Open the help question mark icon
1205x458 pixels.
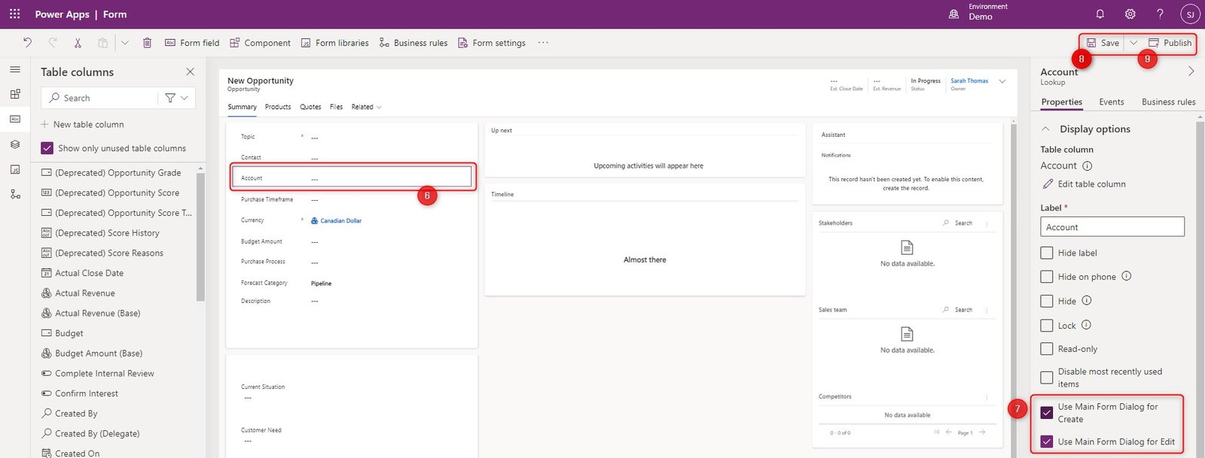click(1161, 14)
